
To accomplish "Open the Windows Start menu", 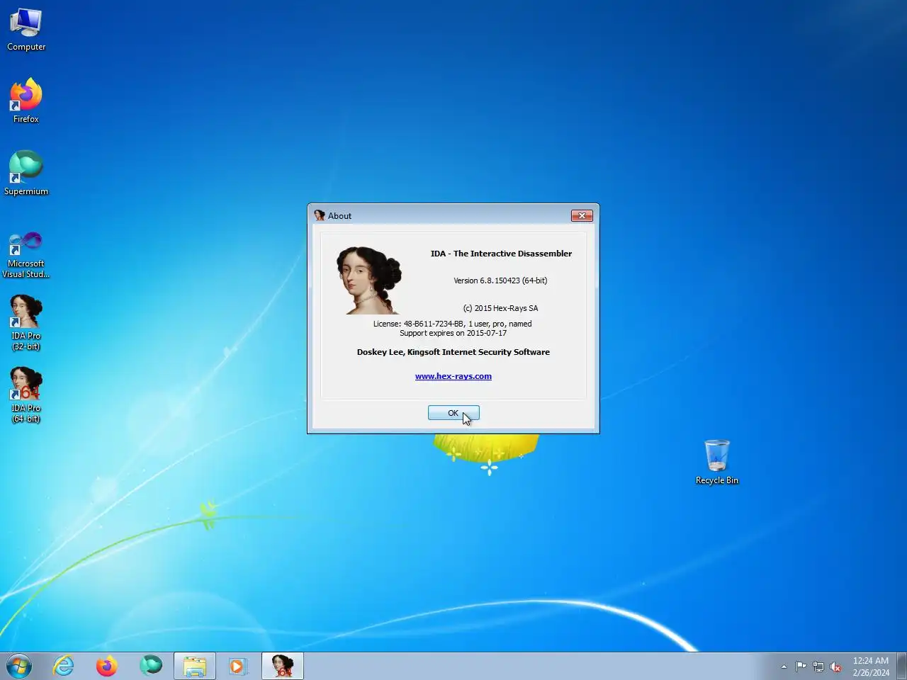I will [19, 666].
